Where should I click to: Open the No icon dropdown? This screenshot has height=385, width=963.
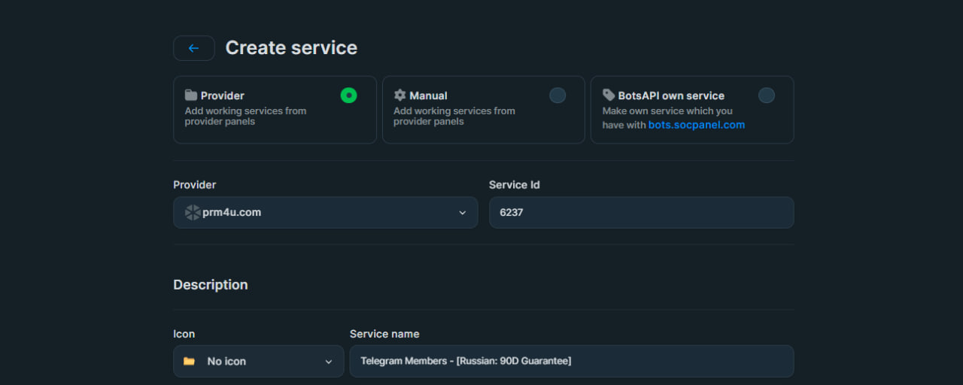point(258,362)
